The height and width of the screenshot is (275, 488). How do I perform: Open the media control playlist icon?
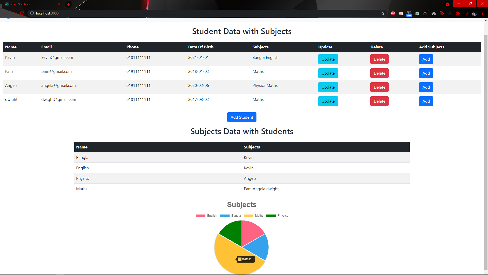pos(466,13)
